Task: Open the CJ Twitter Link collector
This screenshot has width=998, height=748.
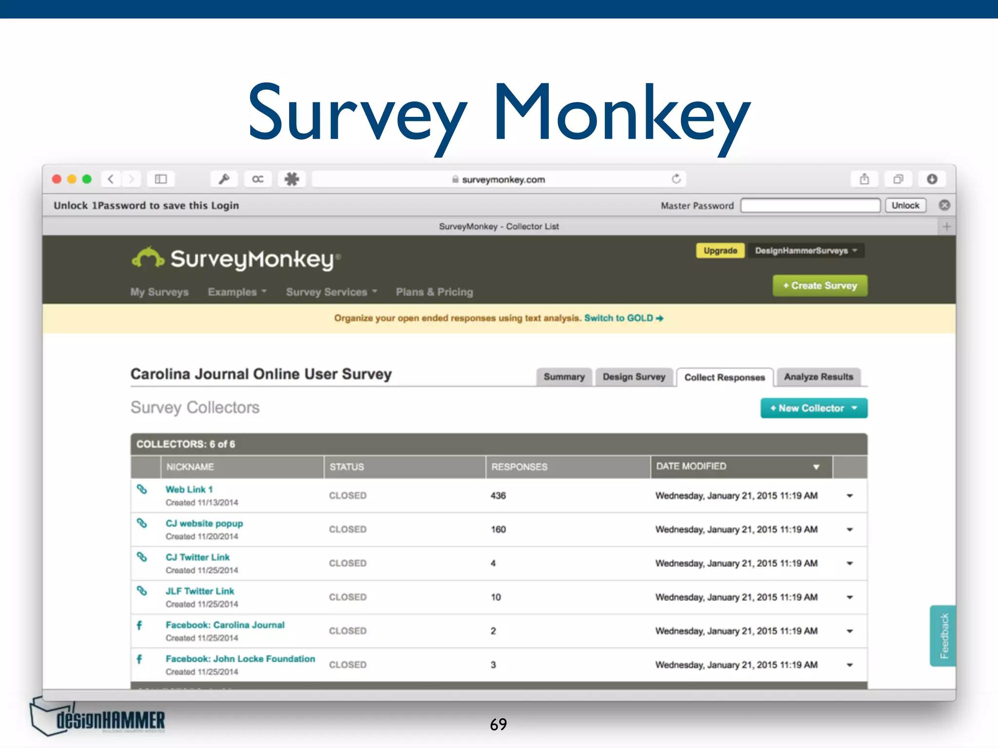Action: click(x=197, y=557)
